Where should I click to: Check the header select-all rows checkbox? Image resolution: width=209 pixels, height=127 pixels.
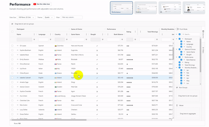tap(12, 32)
